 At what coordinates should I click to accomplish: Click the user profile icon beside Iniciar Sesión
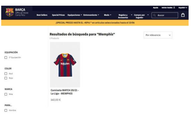(174, 7)
